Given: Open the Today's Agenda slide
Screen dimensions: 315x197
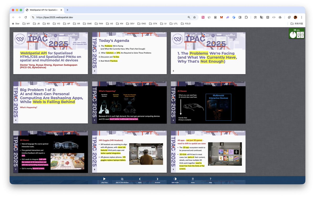Looking at the screenshot, I should coord(129,53).
